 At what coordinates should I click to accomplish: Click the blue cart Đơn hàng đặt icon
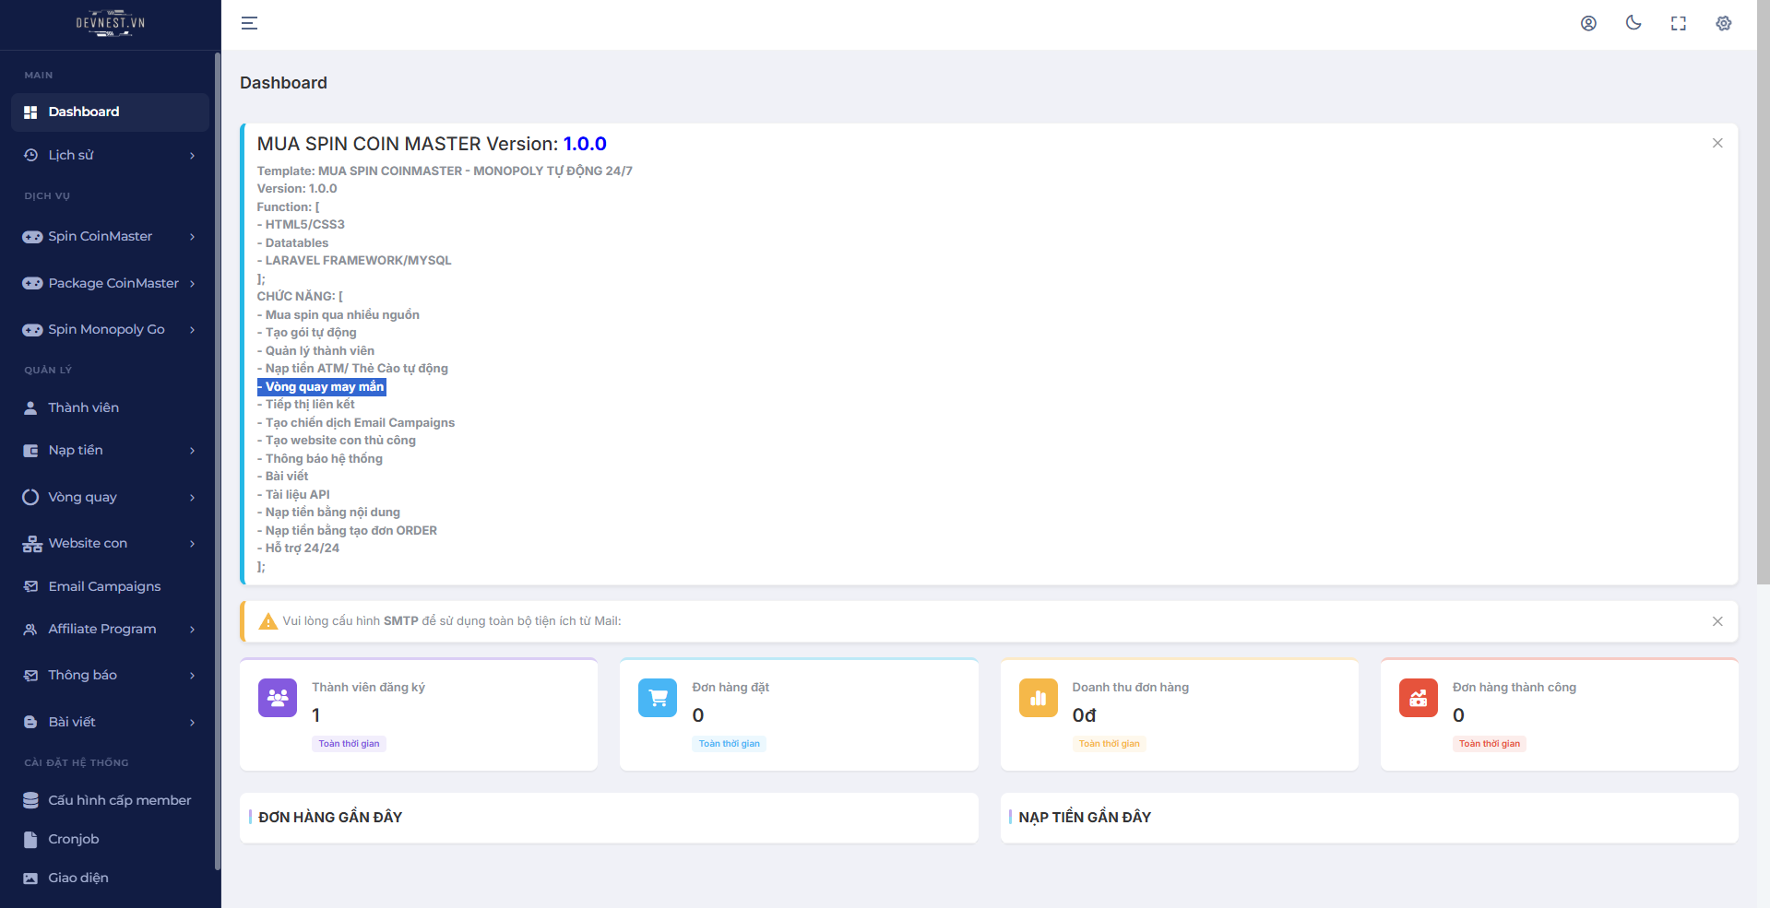tap(658, 698)
